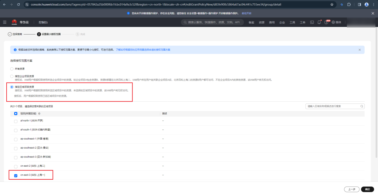378x196 pixels.
Task: Dismiss the sensitive operation warning banner
Action: 373,13
